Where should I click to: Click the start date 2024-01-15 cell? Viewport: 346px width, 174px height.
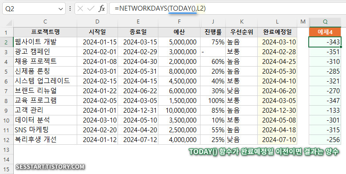(97, 42)
